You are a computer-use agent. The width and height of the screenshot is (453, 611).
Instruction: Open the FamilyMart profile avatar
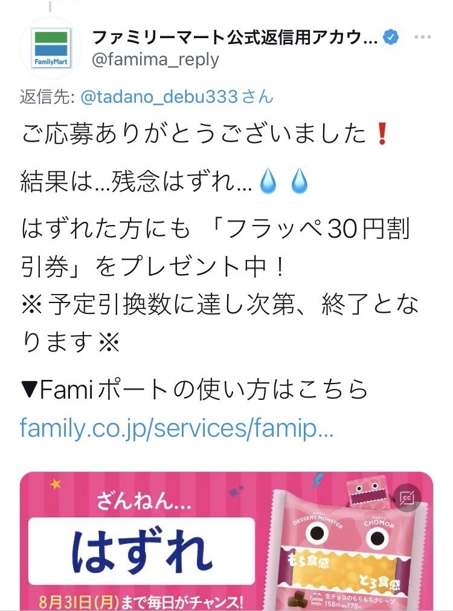point(51,48)
